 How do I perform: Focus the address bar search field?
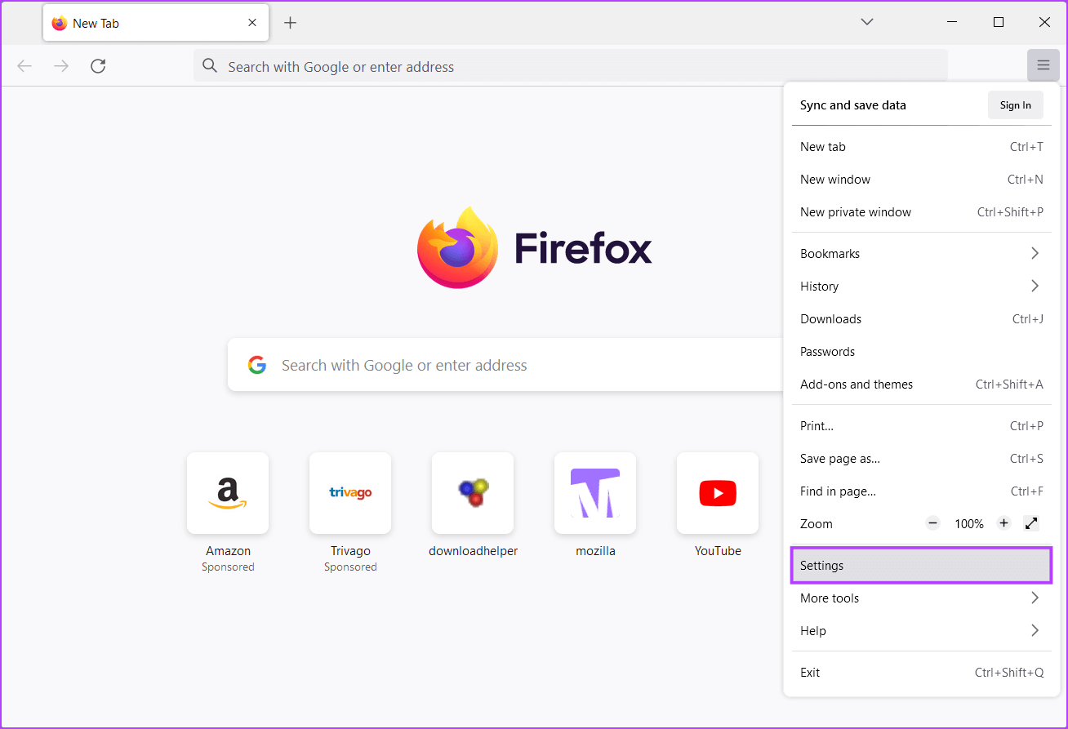571,66
